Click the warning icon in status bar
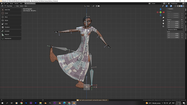This screenshot has width=187, height=105. [x=78, y=100]
